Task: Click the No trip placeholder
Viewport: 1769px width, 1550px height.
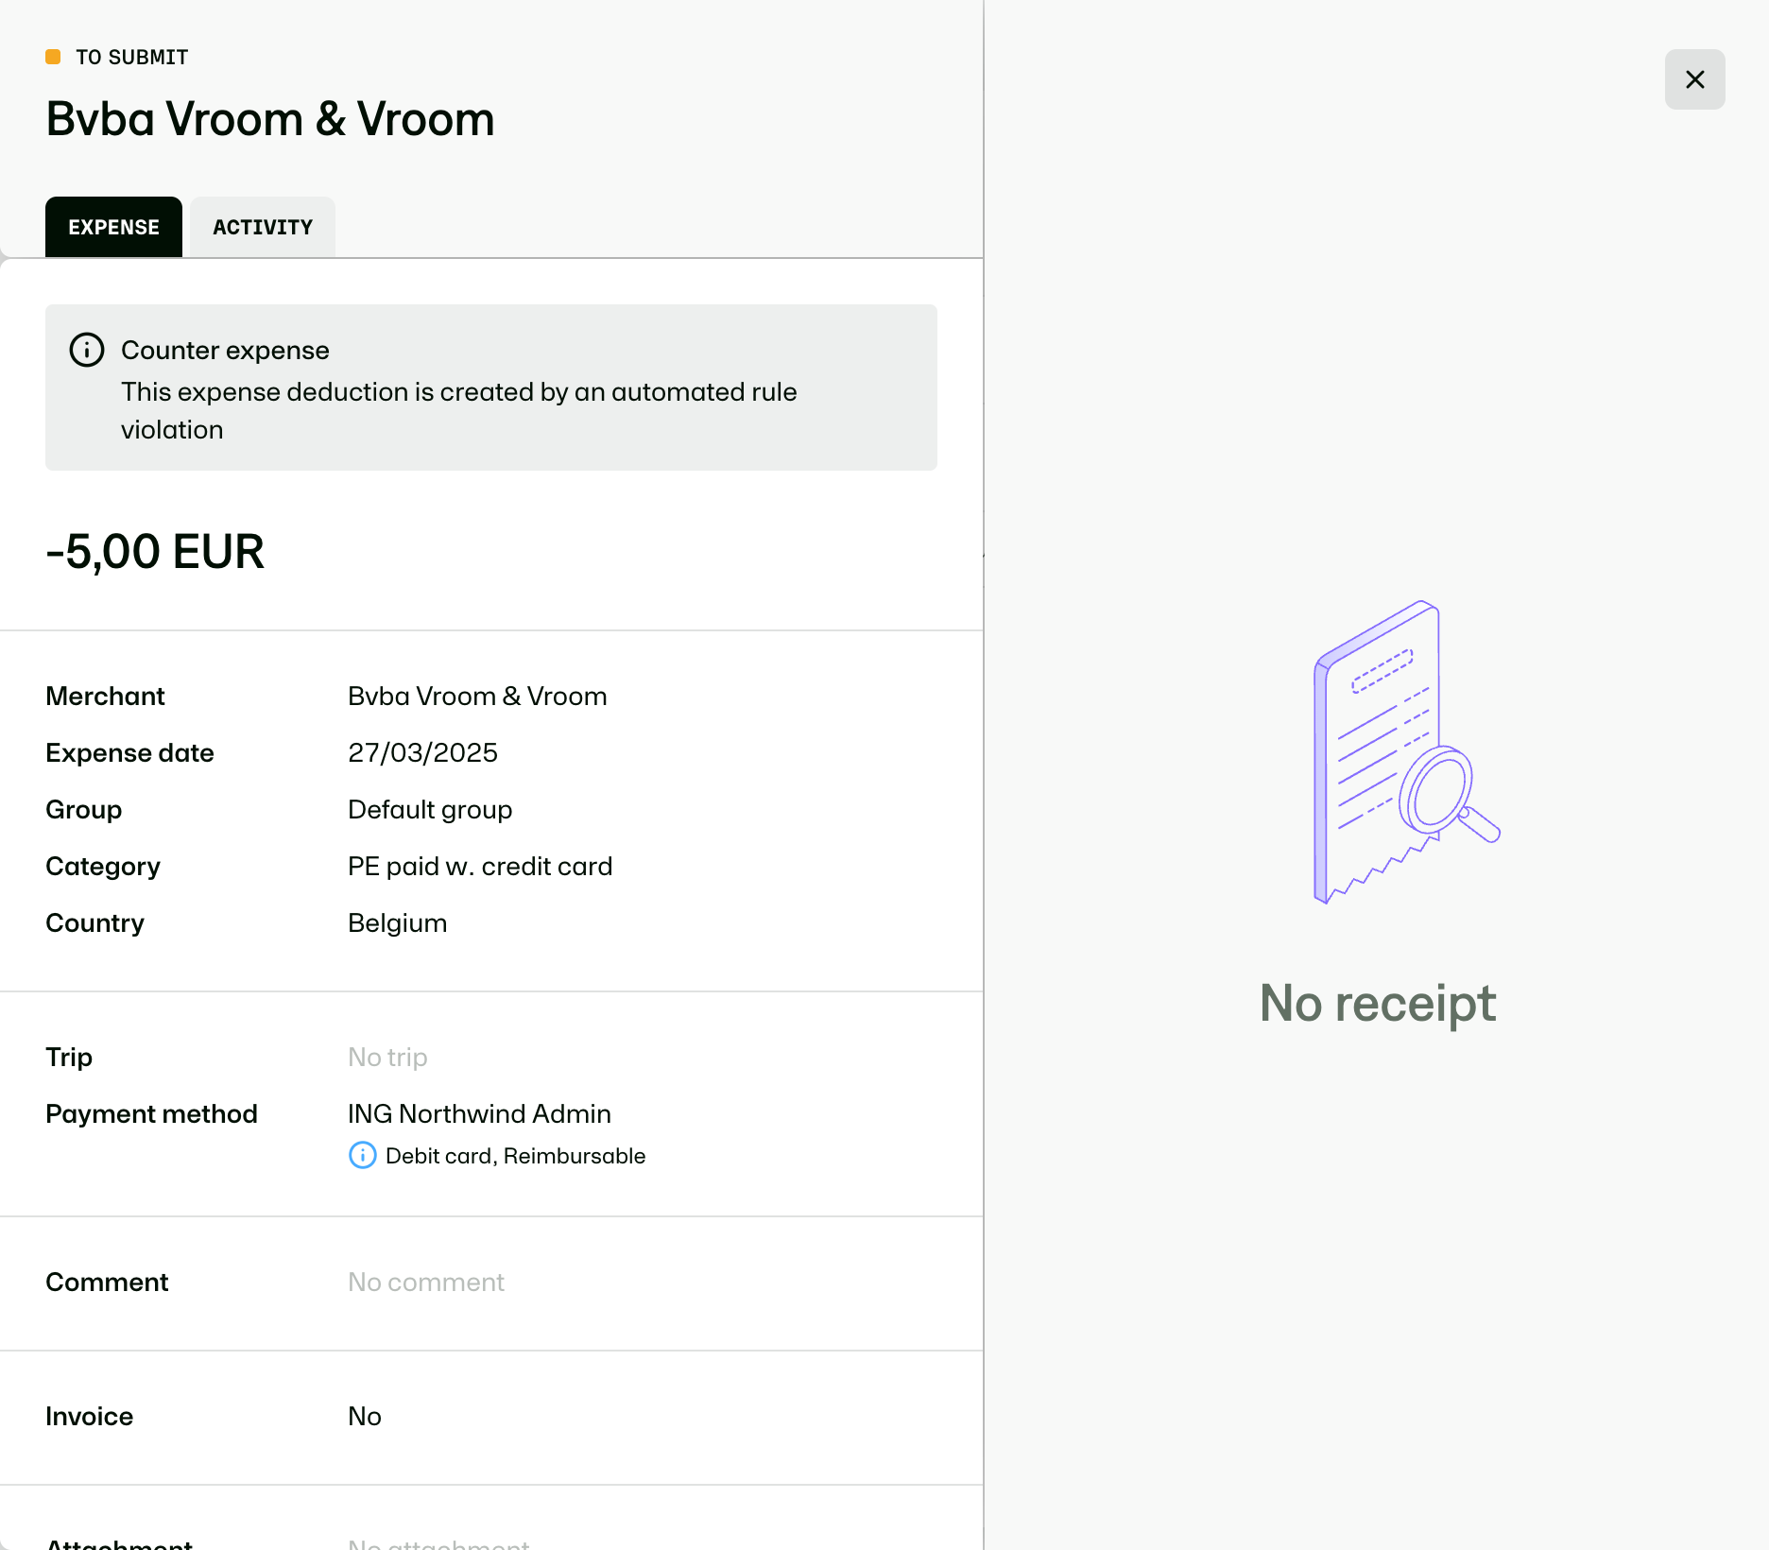Action: (x=387, y=1058)
